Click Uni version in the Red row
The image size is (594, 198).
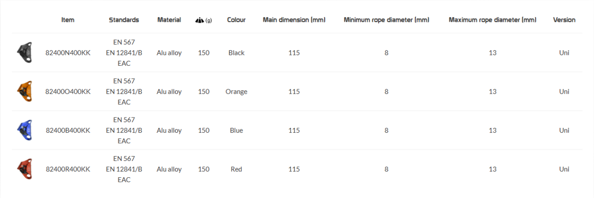[564, 169]
